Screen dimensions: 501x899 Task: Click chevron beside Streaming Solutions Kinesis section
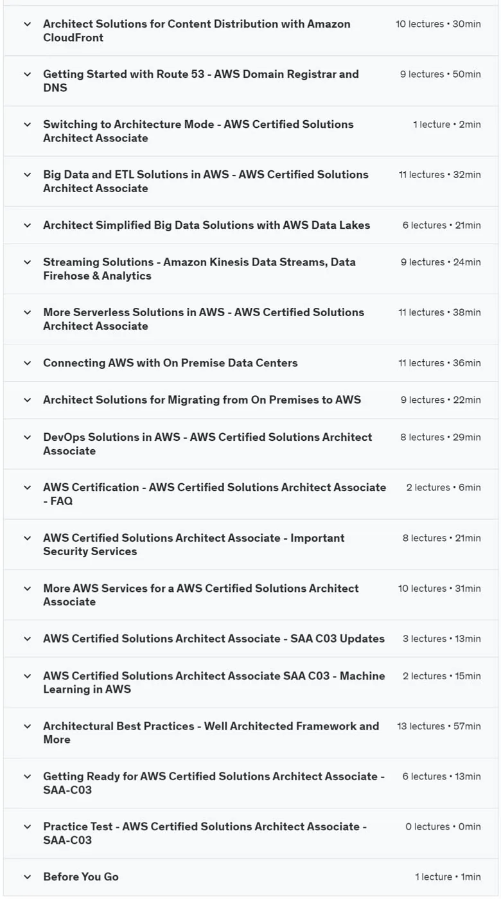27,262
